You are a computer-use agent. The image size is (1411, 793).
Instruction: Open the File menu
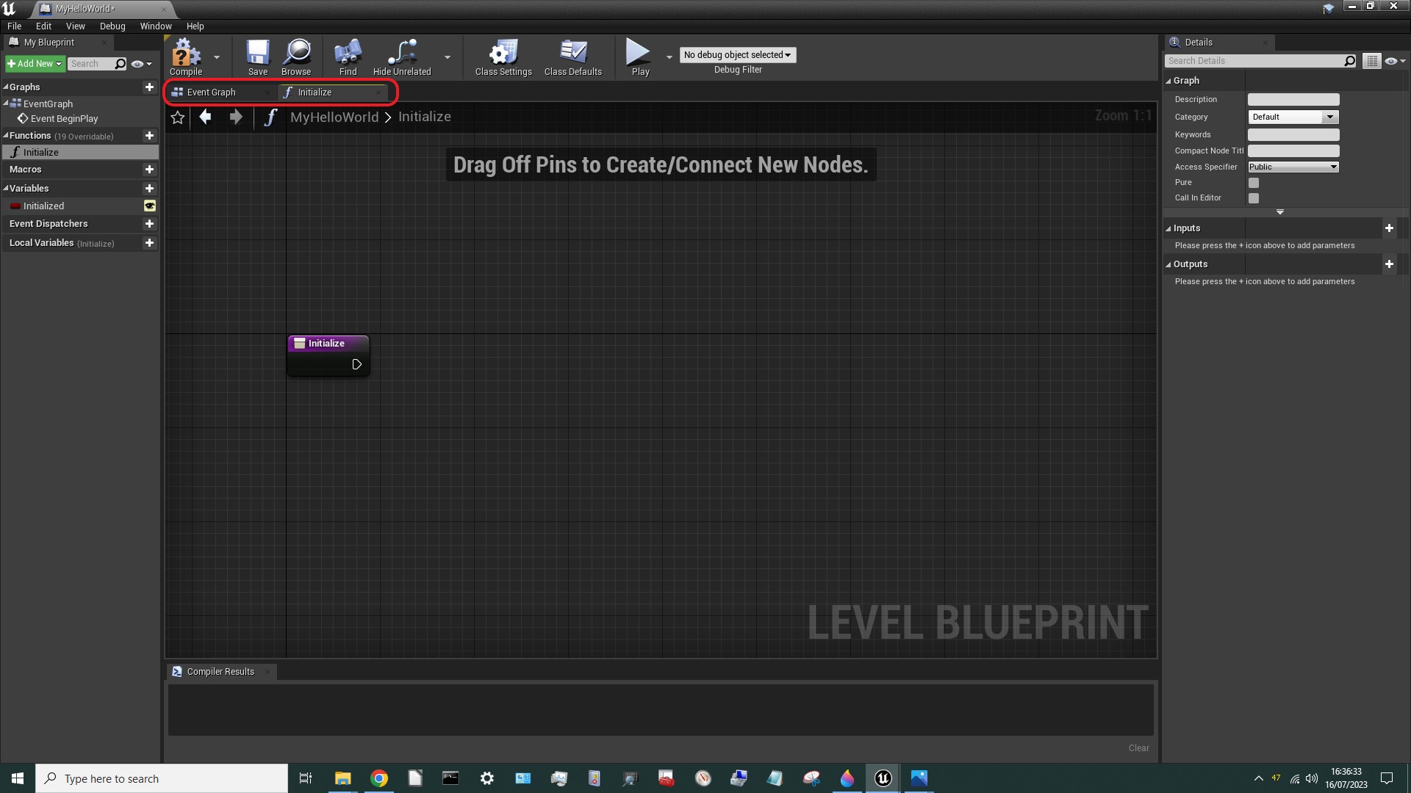click(15, 26)
